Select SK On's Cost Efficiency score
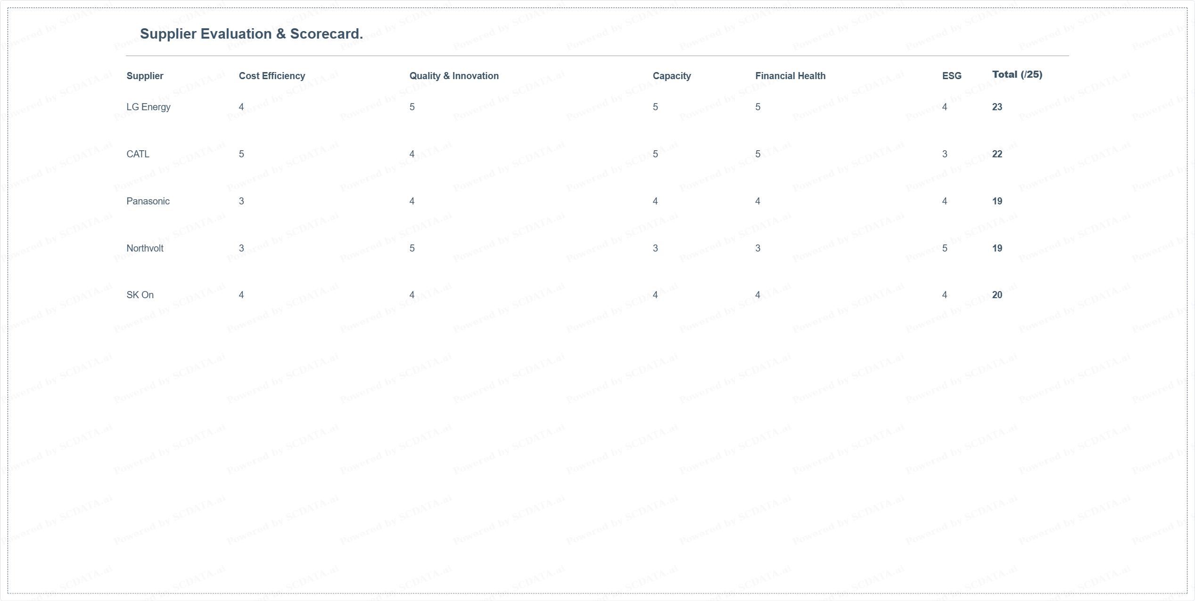This screenshot has width=1195, height=601. pyautogui.click(x=241, y=295)
